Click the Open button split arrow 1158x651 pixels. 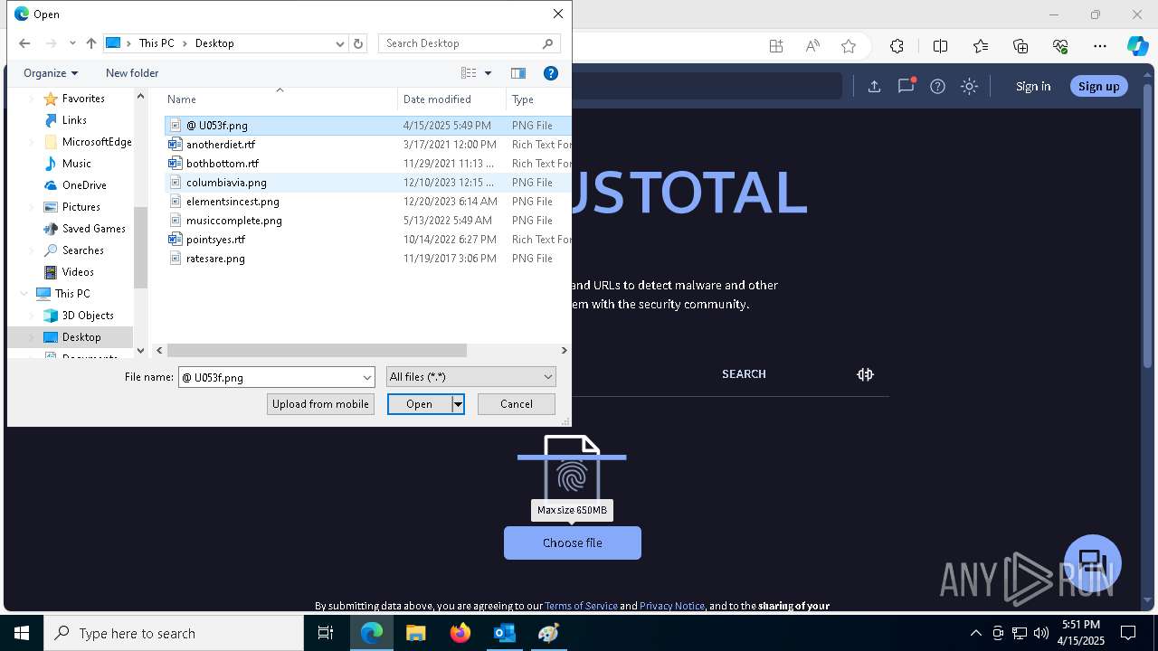[459, 404]
